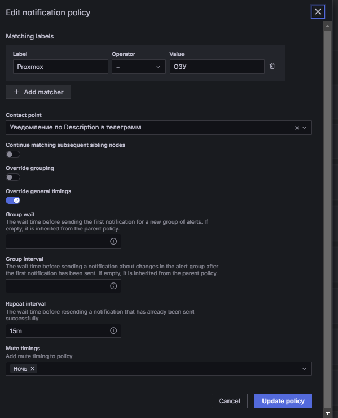Click the Ночь mute timing tag text
This screenshot has height=418, width=338.
[20, 368]
